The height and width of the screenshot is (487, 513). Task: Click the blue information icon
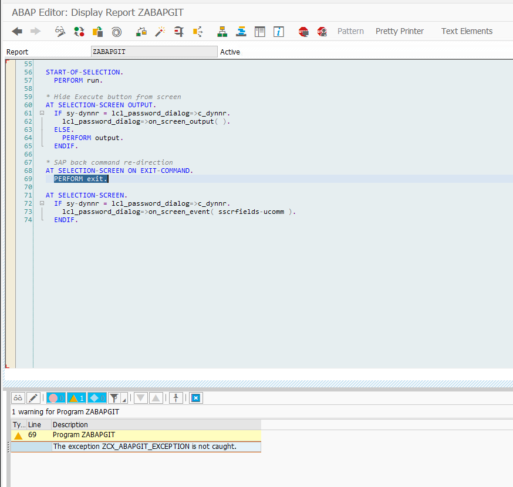point(279,32)
